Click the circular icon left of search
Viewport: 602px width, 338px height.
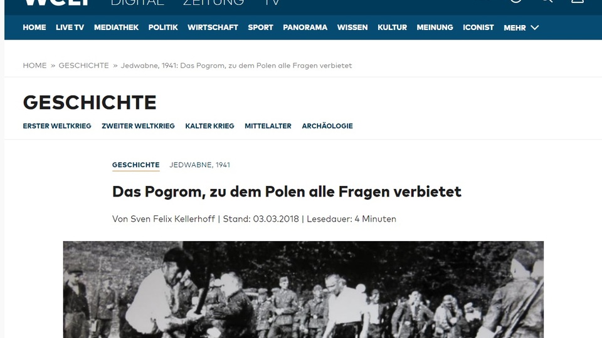(516, 1)
